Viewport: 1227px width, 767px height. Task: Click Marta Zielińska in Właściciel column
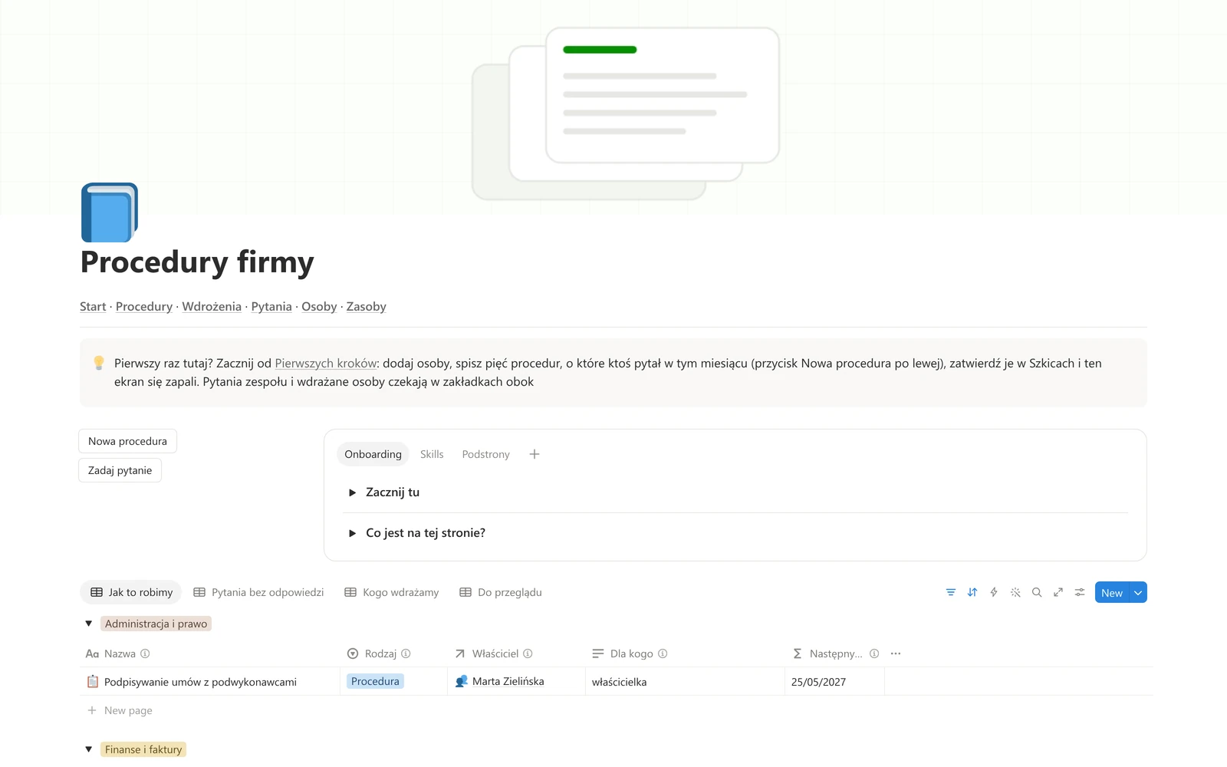click(508, 681)
